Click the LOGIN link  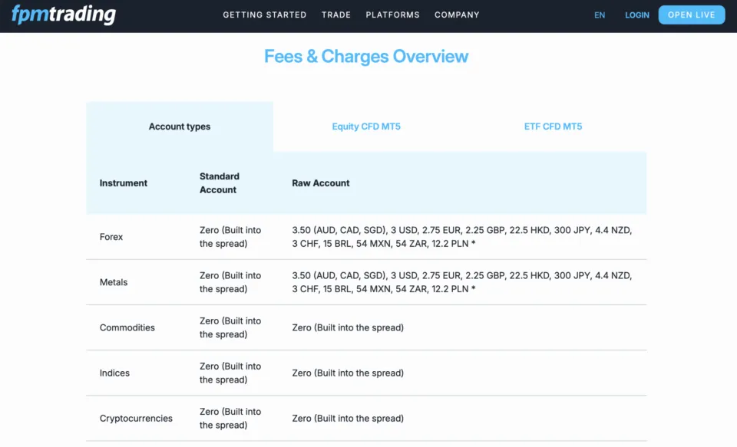click(x=636, y=15)
